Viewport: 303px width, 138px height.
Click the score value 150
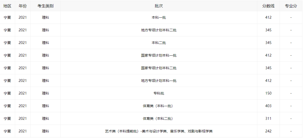pyautogui.click(x=268, y=93)
